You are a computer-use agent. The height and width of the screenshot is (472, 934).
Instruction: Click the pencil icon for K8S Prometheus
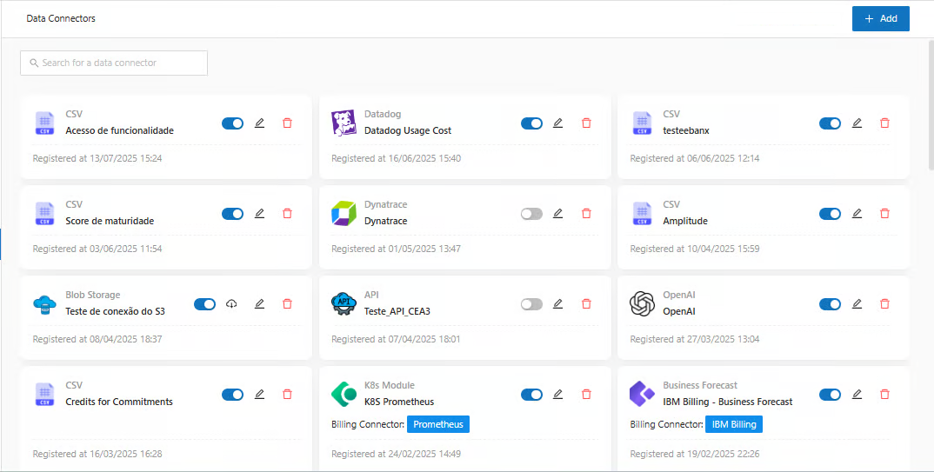click(x=557, y=395)
